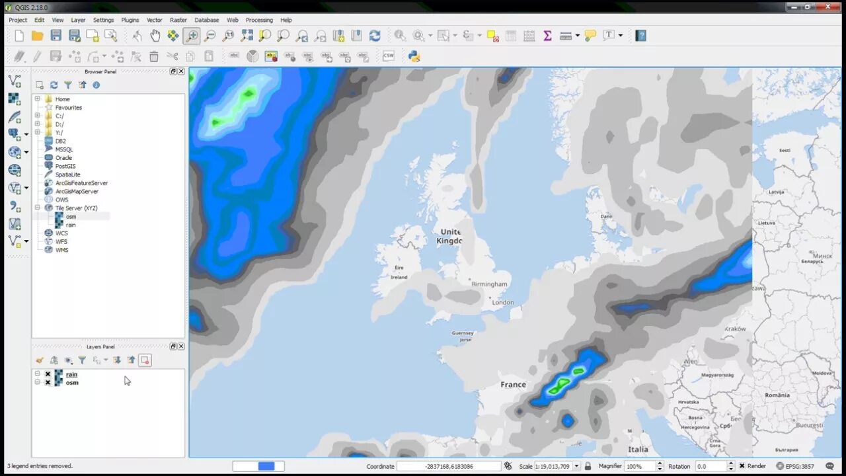
Task: Select the Pan Map hand tool
Action: [x=155, y=36]
